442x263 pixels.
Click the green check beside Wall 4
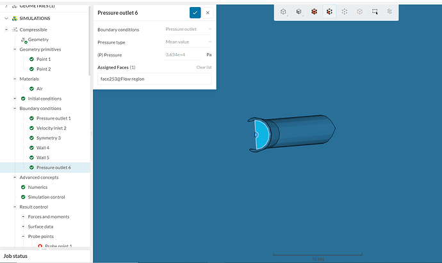coord(31,148)
